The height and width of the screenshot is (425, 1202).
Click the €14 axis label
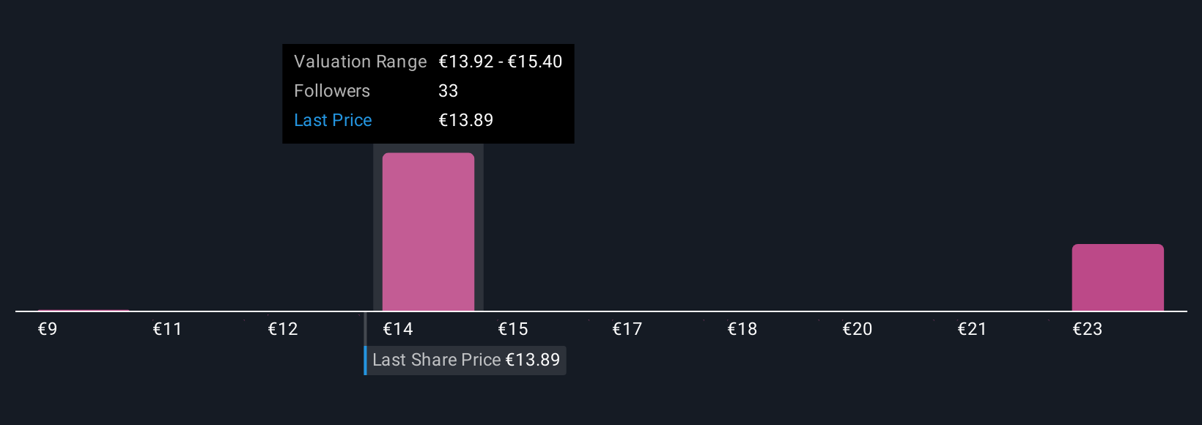point(398,329)
